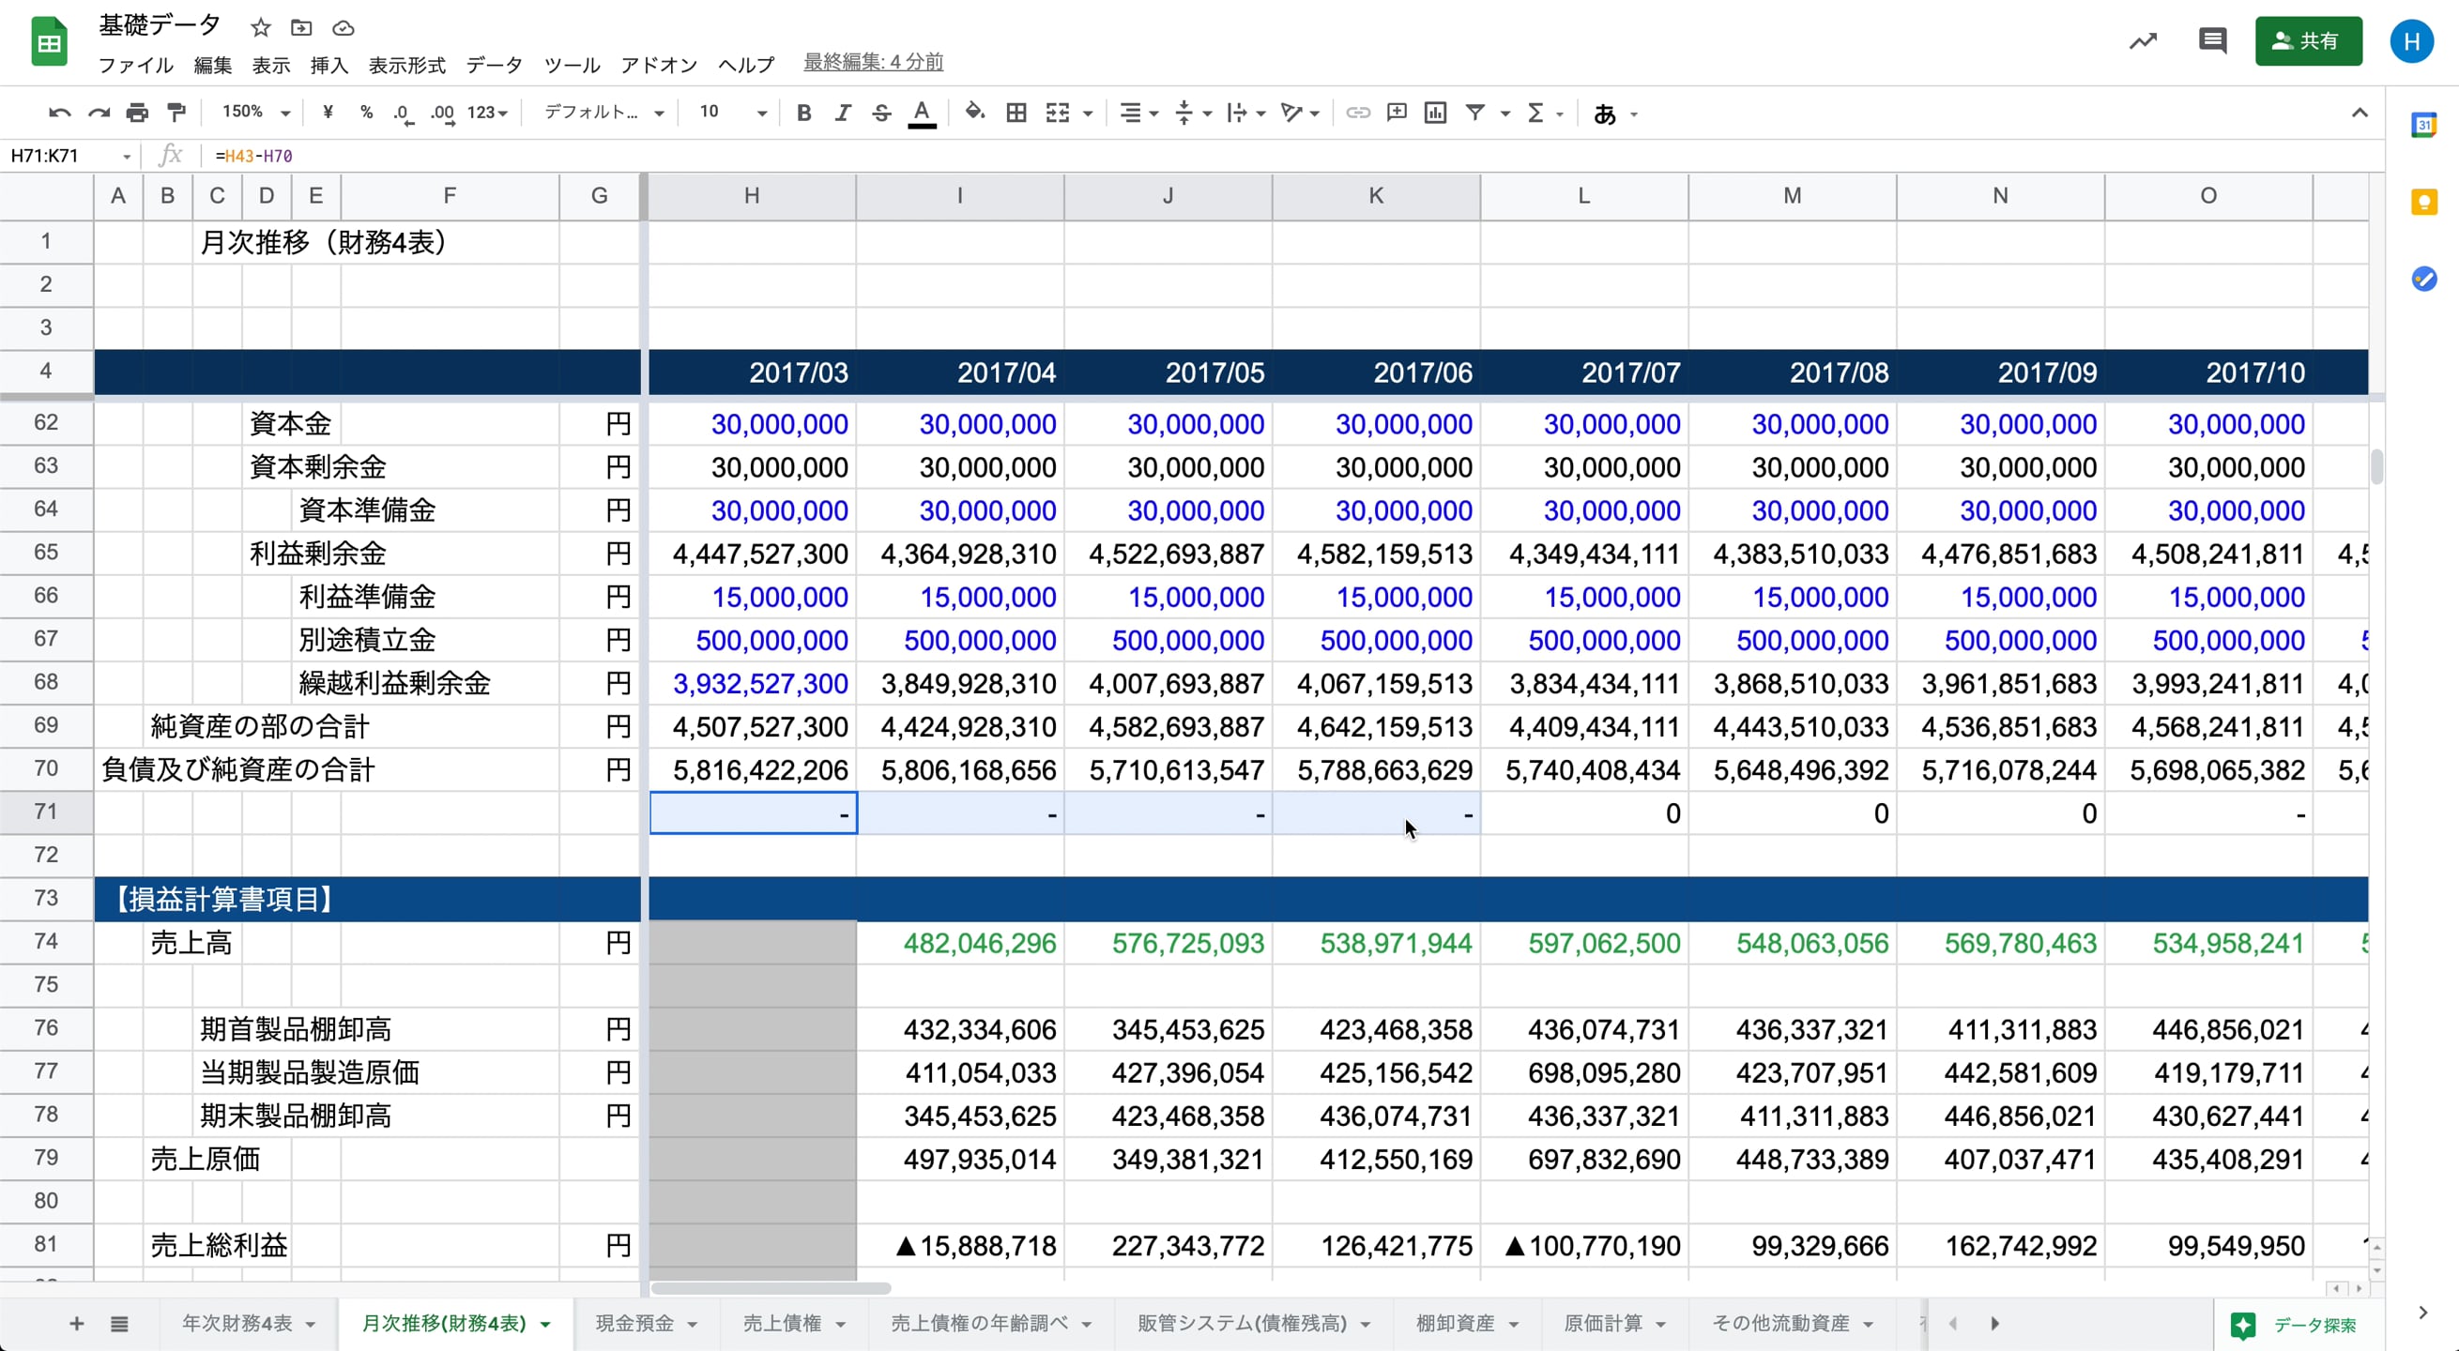The height and width of the screenshot is (1351, 2459).
Task: Open the borders tool
Action: tap(1016, 113)
